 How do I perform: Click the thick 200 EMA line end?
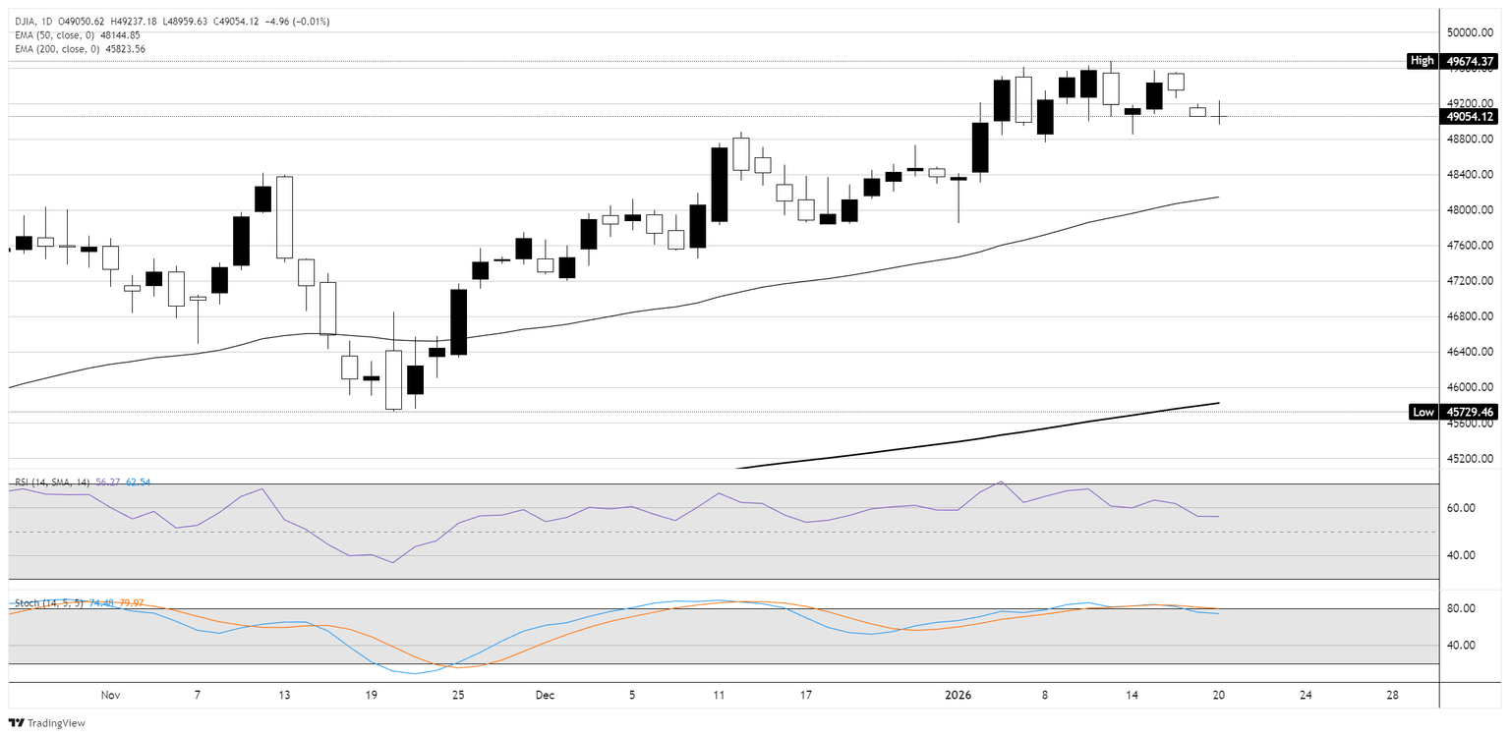coord(1217,403)
